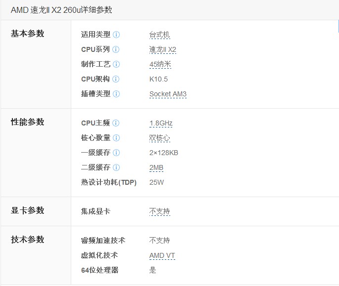
Task: Open the 2MB cache link
Action: (156, 168)
